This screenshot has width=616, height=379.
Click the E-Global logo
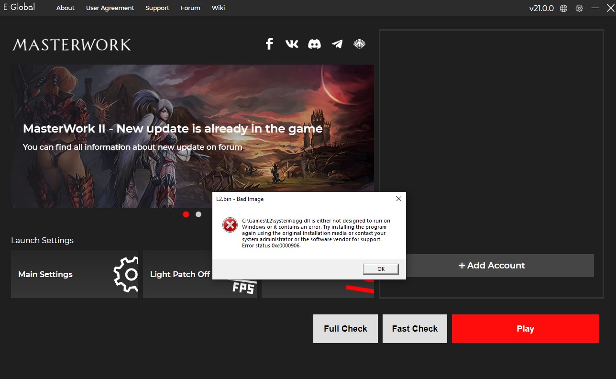19,7
